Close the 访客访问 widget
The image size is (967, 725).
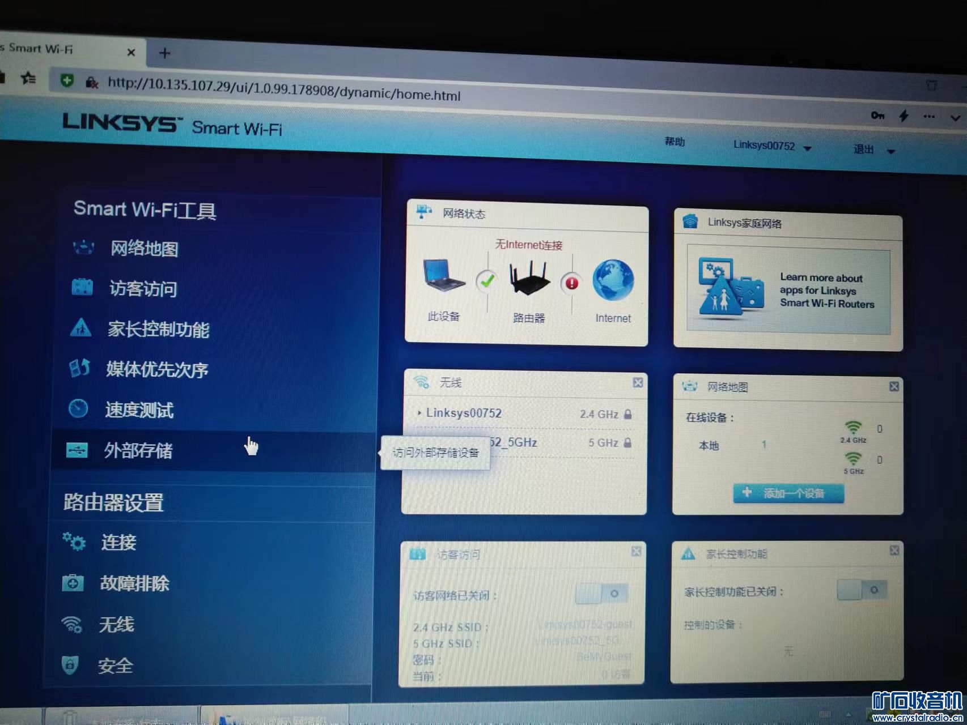coord(636,551)
